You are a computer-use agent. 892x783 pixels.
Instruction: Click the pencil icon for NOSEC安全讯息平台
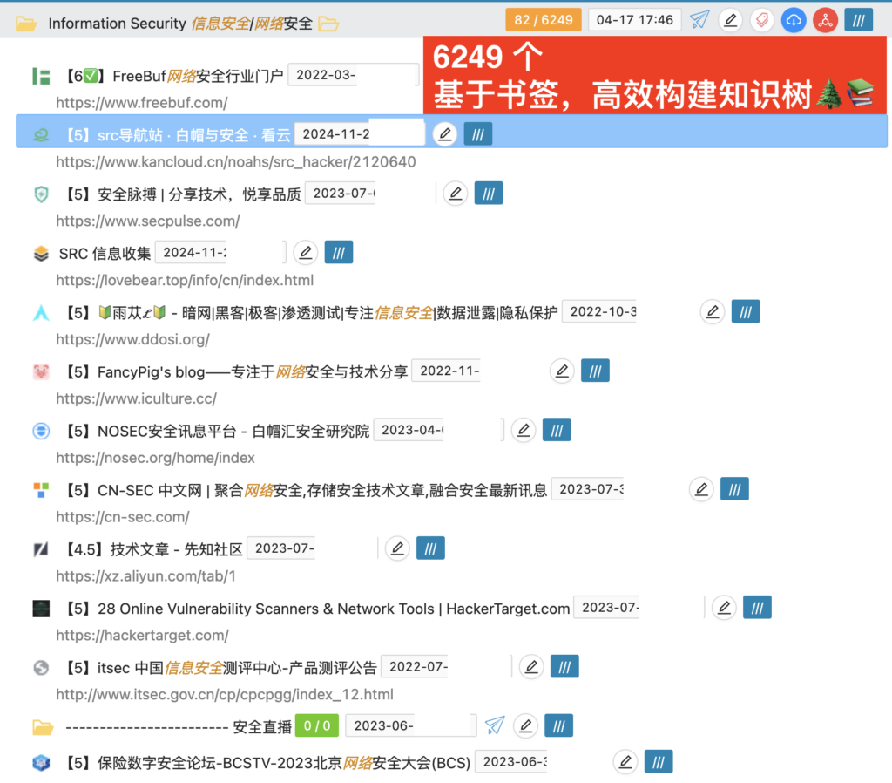tap(524, 431)
